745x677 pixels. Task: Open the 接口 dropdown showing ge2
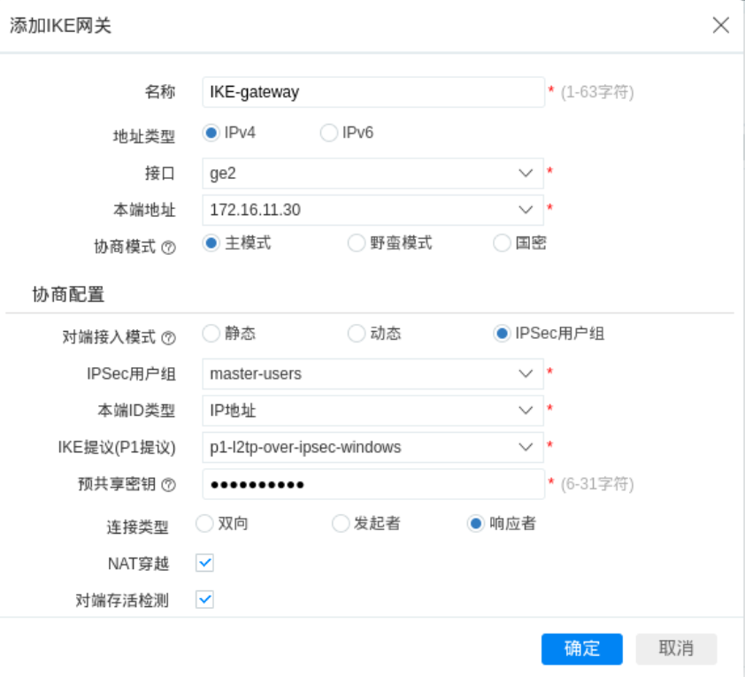[372, 173]
